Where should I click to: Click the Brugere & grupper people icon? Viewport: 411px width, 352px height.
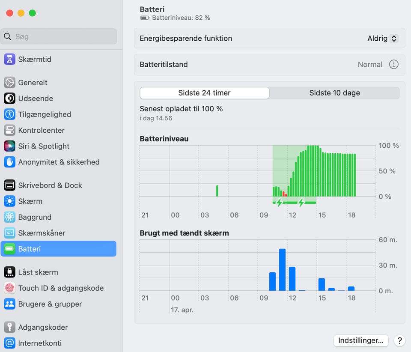[x=10, y=304]
